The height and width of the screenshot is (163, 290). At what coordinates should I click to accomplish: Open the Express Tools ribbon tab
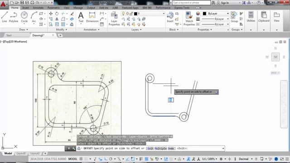[x=182, y=8]
